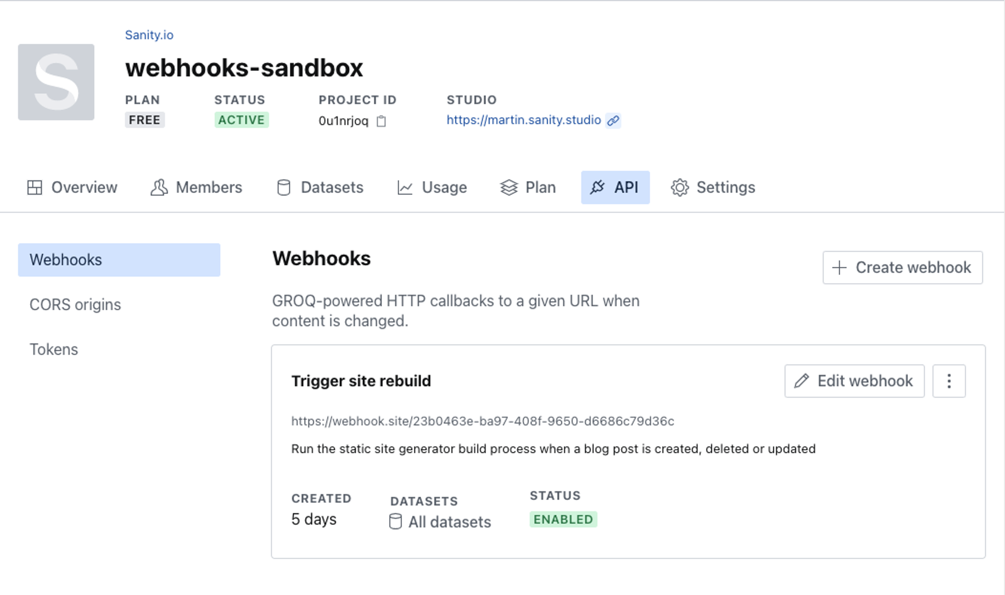
Task: Open CORS origins in the sidebar
Action: point(75,305)
